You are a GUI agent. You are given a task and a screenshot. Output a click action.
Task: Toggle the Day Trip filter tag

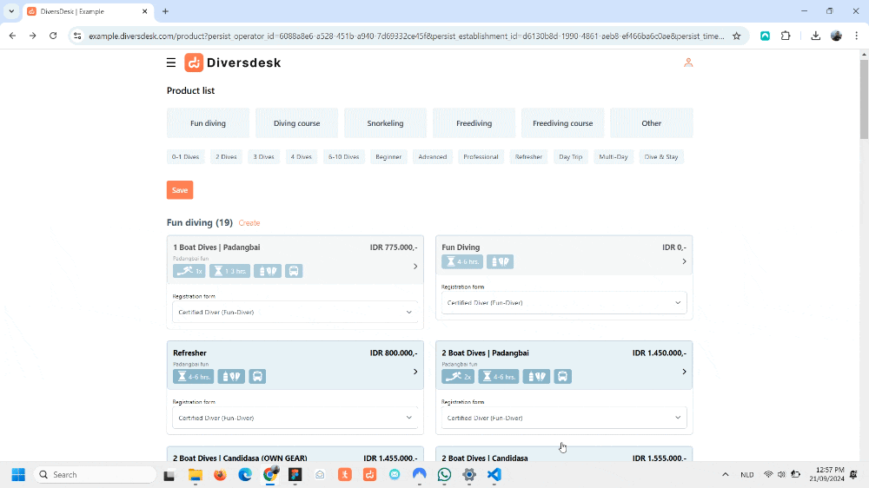point(570,157)
